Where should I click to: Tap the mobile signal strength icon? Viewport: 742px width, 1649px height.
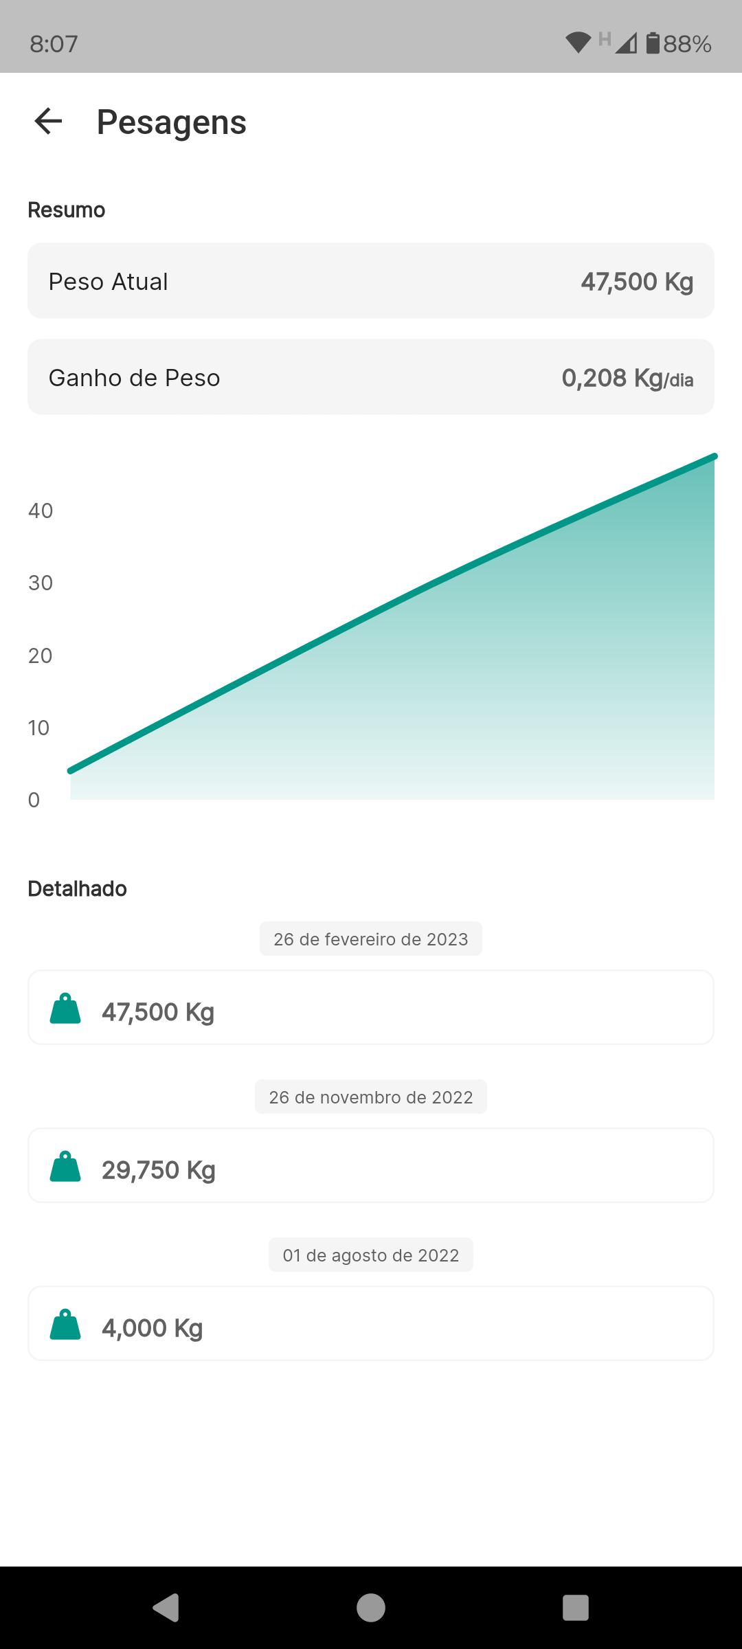tap(626, 43)
